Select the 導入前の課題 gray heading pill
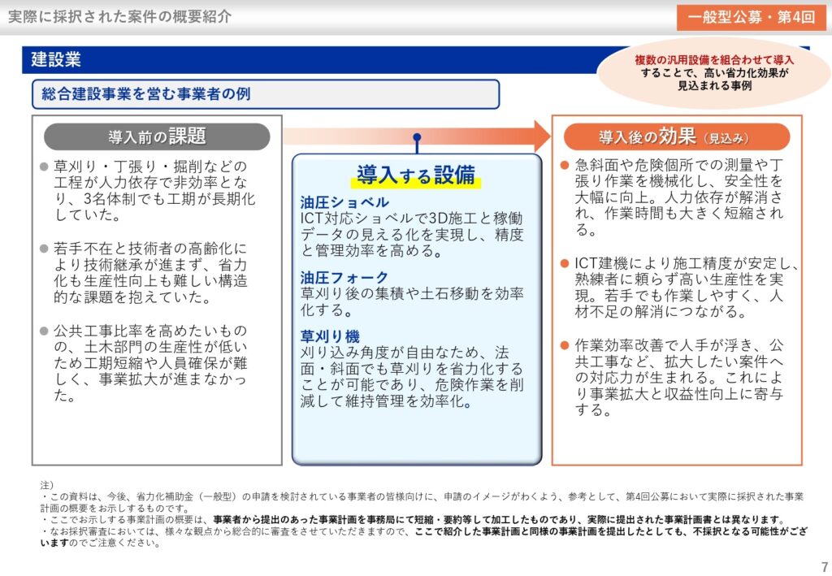This screenshot has width=832, height=576. tap(157, 136)
